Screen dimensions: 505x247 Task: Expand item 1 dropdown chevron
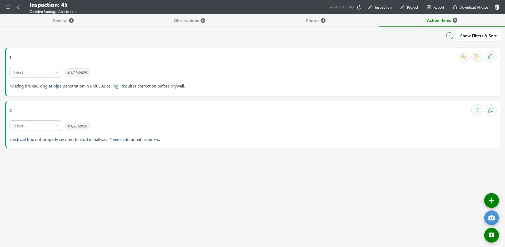coord(57,73)
